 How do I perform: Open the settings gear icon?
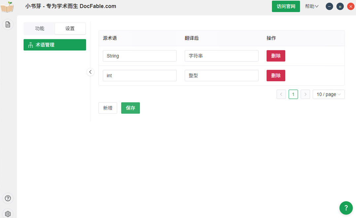point(8,214)
